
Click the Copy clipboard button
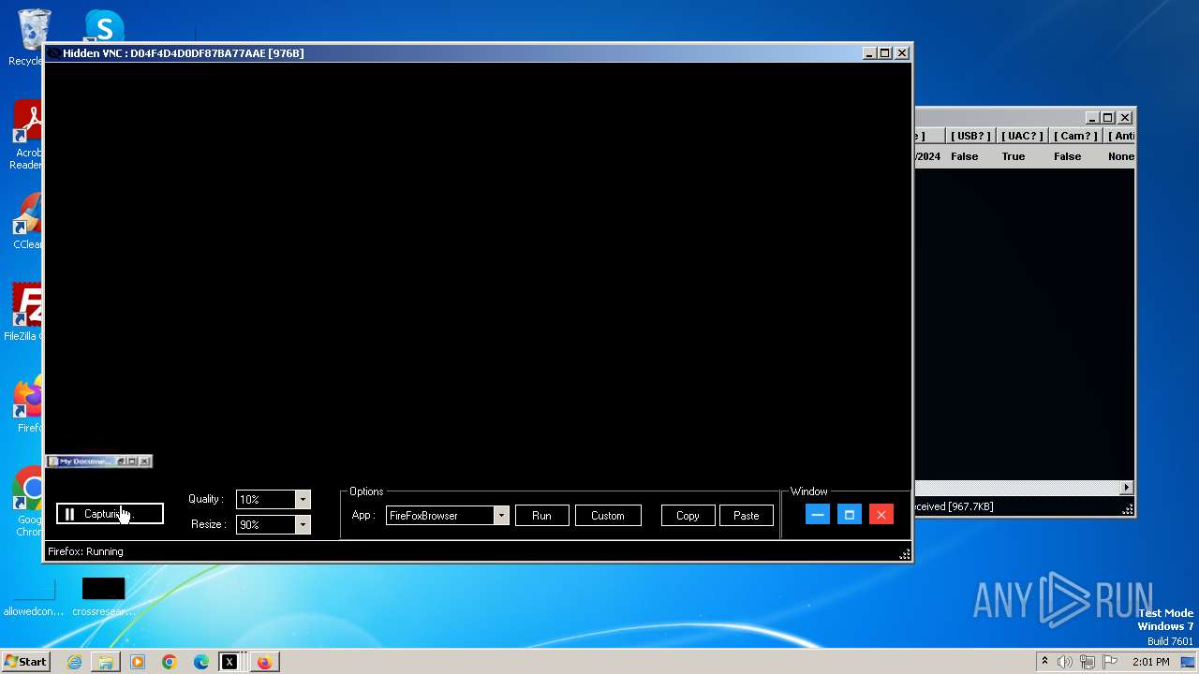point(688,516)
